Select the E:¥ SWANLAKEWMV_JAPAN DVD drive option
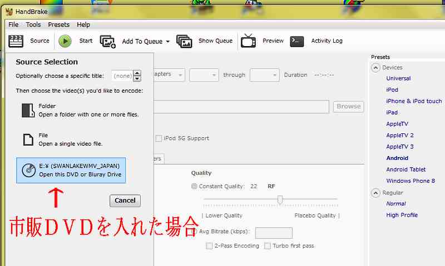Image resolution: width=445 pixels, height=266 pixels. (71, 170)
